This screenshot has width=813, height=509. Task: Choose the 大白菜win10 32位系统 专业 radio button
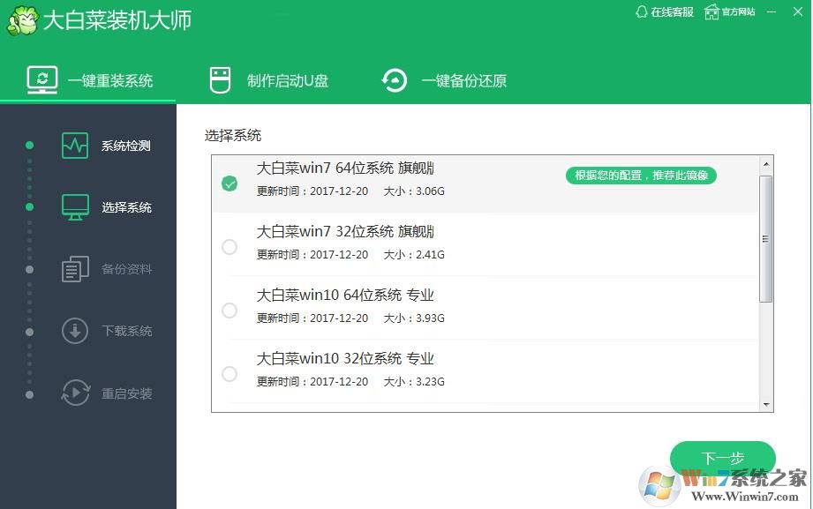click(230, 374)
